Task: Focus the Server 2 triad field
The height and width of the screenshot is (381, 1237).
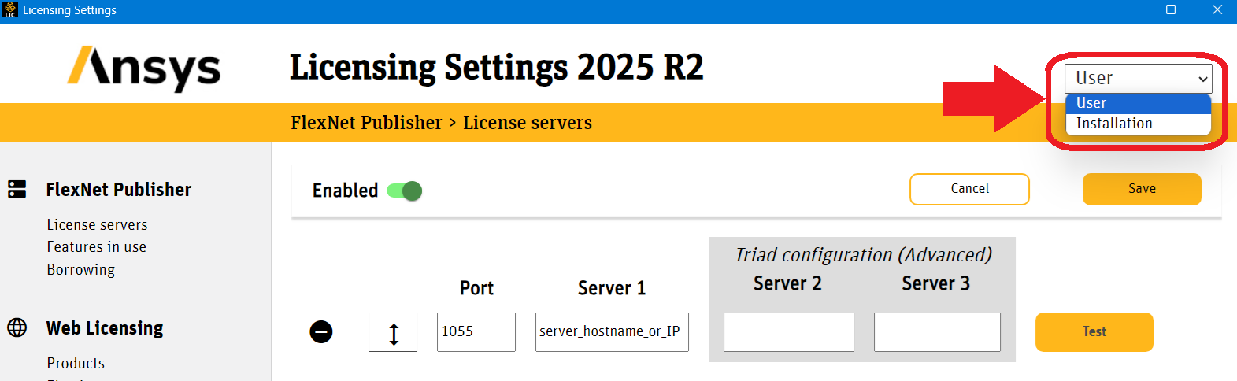Action: [788, 332]
